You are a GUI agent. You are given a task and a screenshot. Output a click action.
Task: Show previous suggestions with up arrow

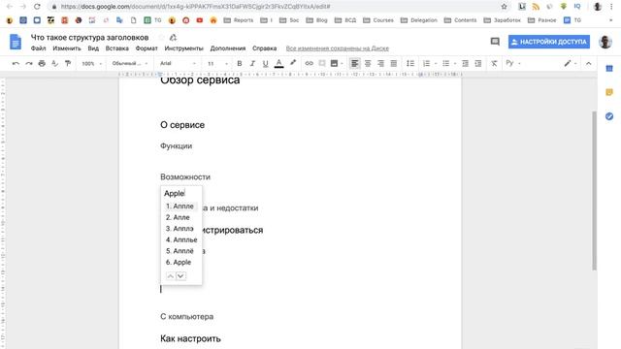pyautogui.click(x=171, y=275)
